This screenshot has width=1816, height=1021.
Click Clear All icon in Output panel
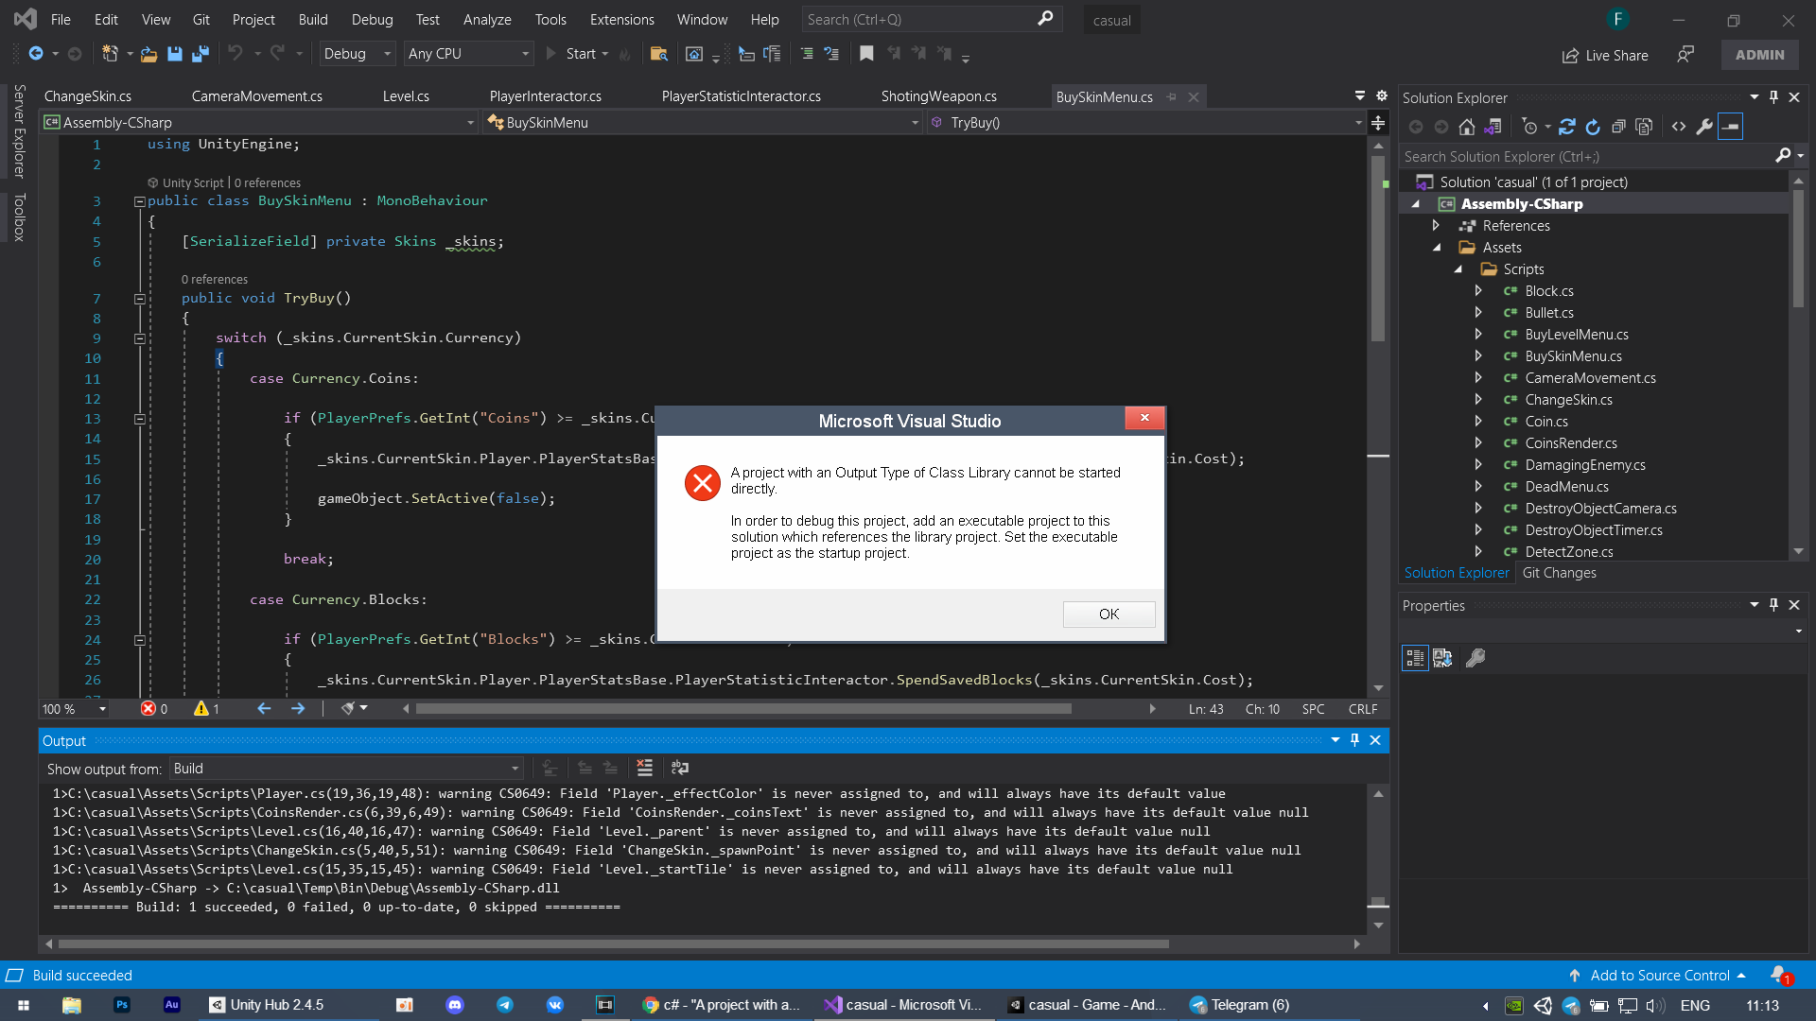(644, 768)
